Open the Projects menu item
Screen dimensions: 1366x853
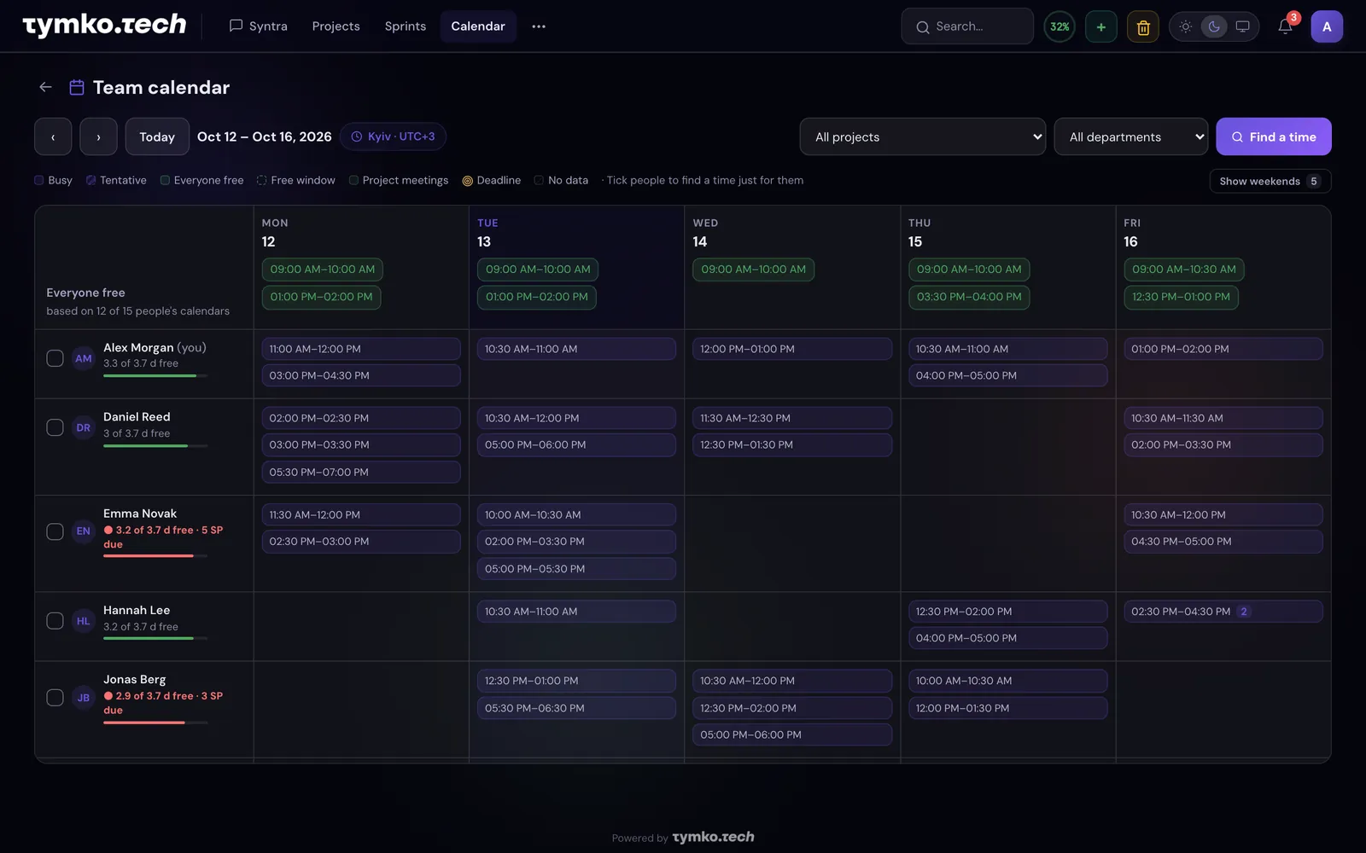336,26
